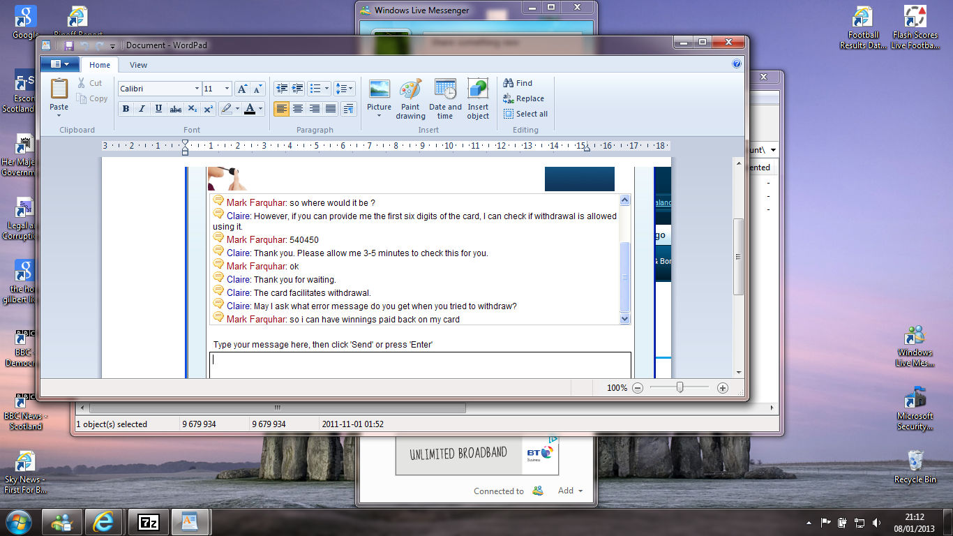Zoom in with the plus button
The height and width of the screenshot is (536, 953).
click(x=723, y=388)
